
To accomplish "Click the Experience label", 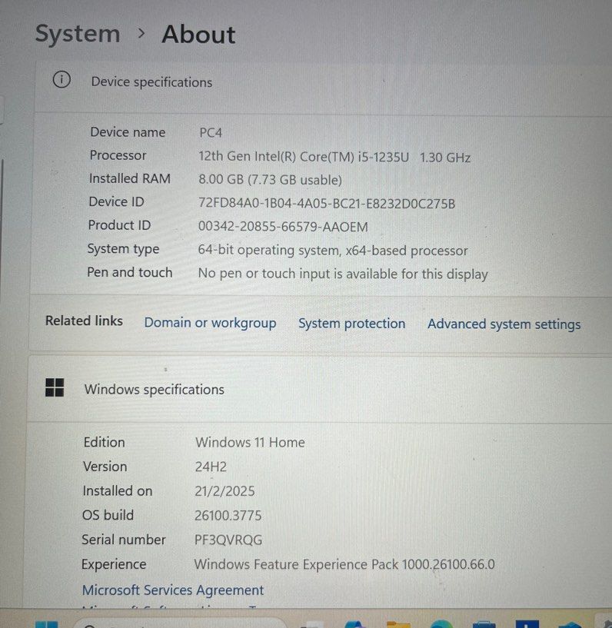I will [114, 564].
